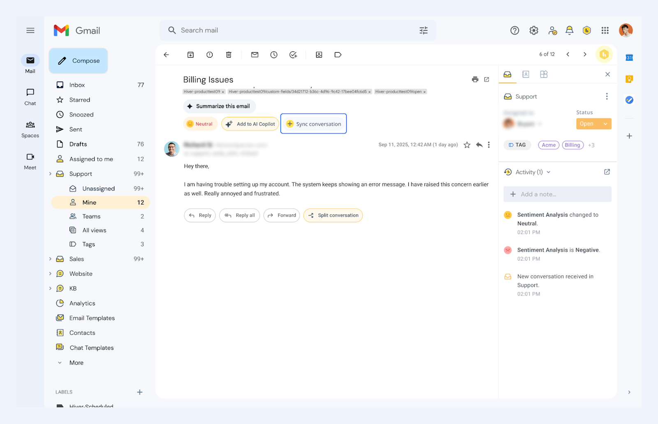Switch to the integrations tab in Hiver panel
The image size is (658, 424).
(544, 75)
